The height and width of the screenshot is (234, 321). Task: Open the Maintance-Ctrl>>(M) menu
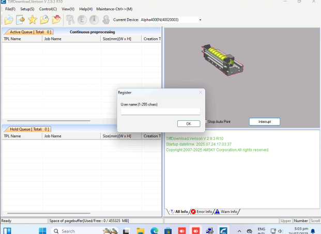click(x=114, y=9)
